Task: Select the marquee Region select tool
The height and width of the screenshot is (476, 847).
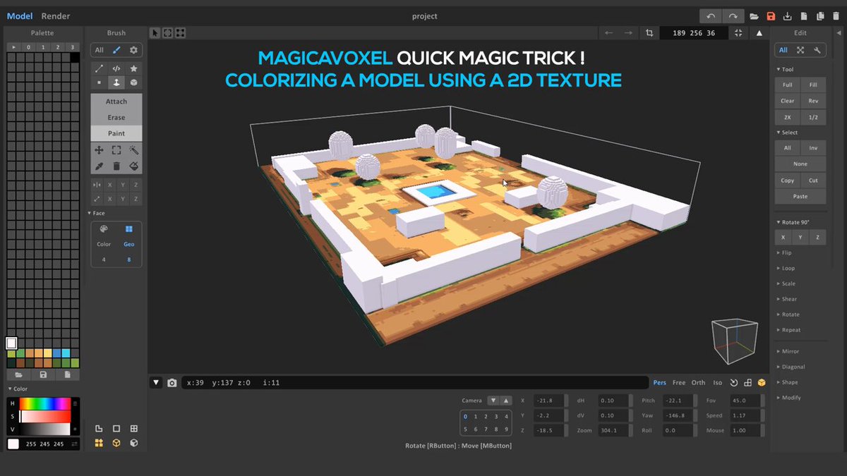Action: [x=116, y=150]
